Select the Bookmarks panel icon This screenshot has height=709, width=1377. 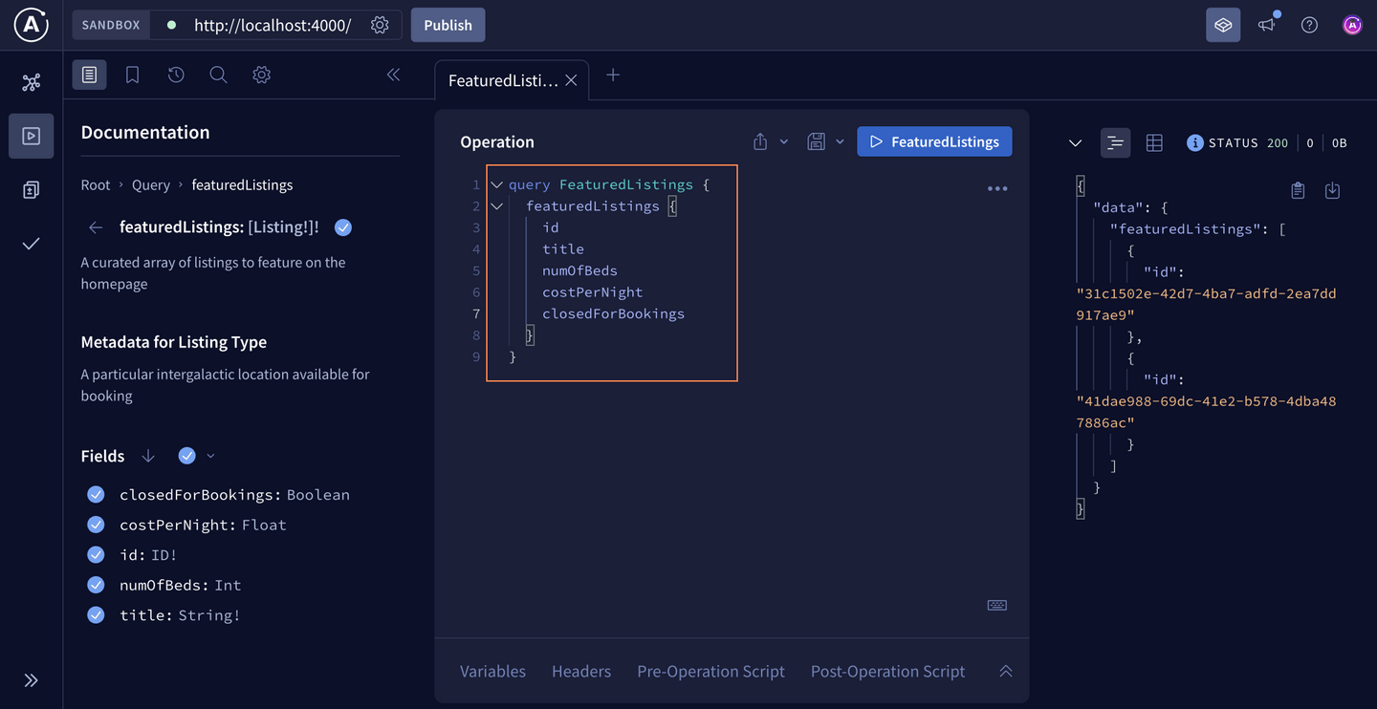pos(132,74)
